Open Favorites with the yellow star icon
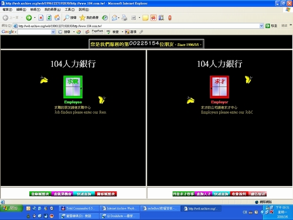Image resolution: width=293 pixels, height=220 pixels. 89,18
